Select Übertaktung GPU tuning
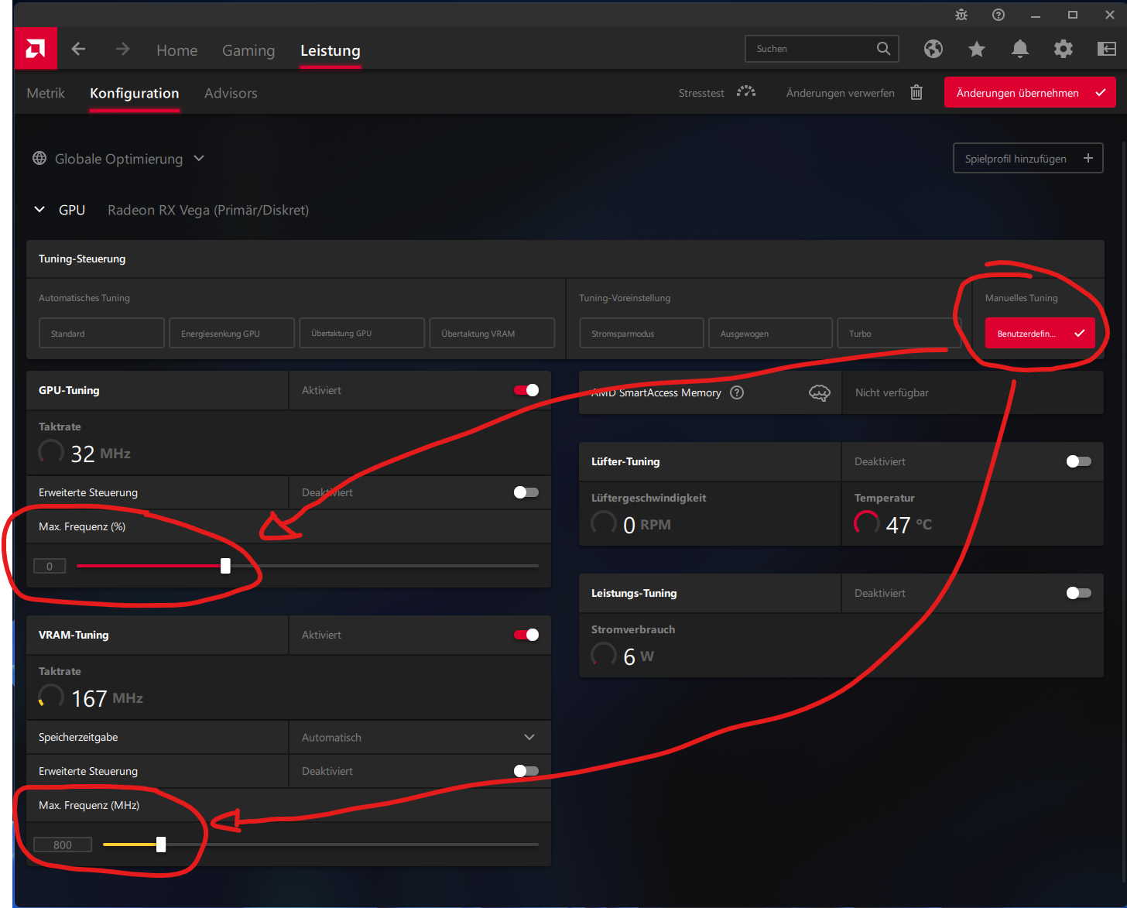The height and width of the screenshot is (908, 1127). 362,333
